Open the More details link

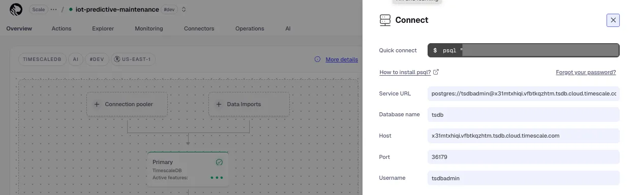pos(342,59)
